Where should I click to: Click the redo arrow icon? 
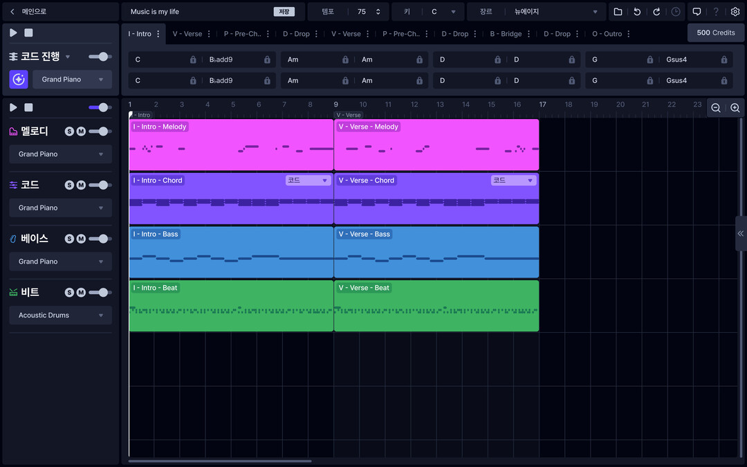pos(656,12)
